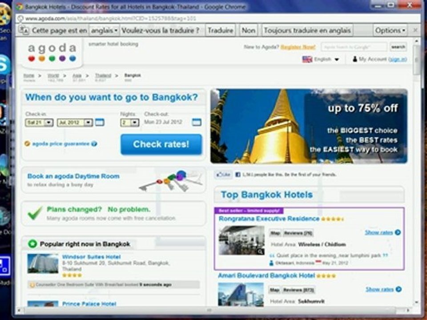Go to the 'Thailand' breadcrumb link
The width and height of the screenshot is (427, 320).
coord(103,76)
